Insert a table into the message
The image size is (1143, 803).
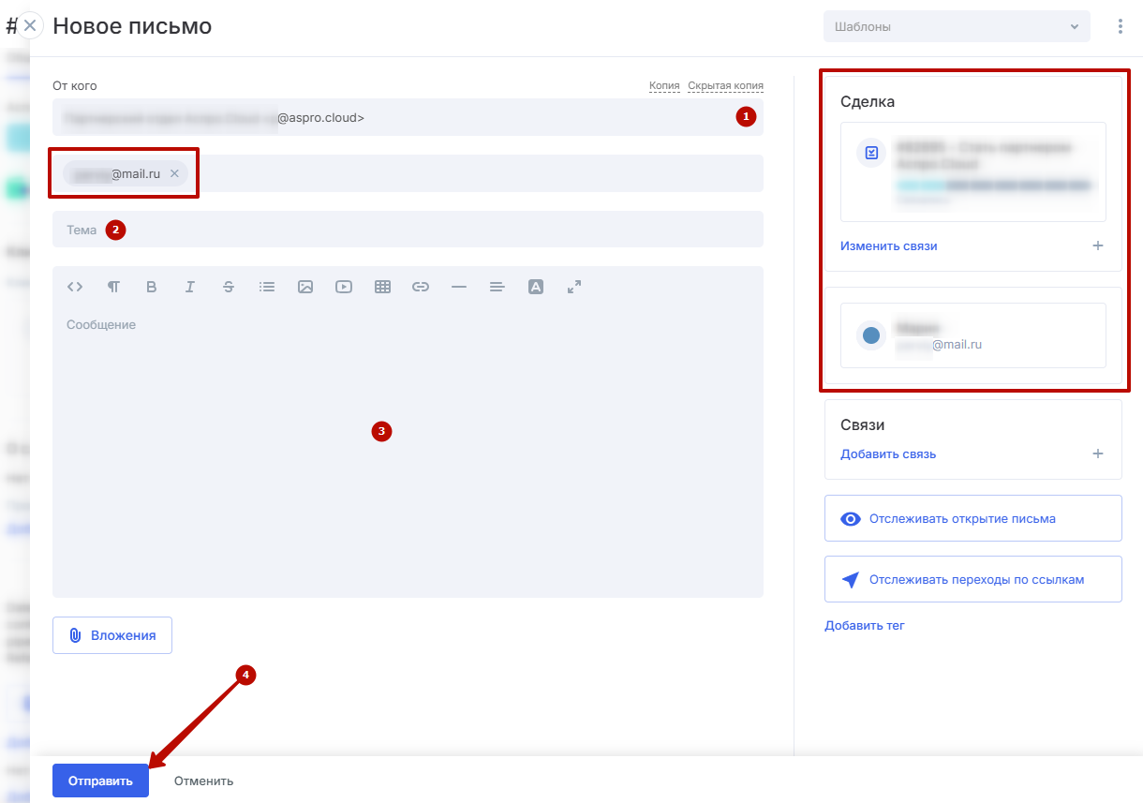point(382,288)
